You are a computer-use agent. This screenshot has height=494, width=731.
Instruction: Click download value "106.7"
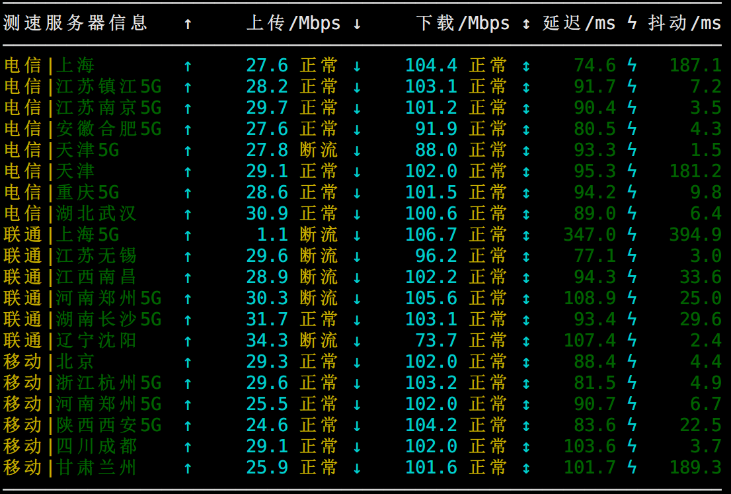click(431, 235)
